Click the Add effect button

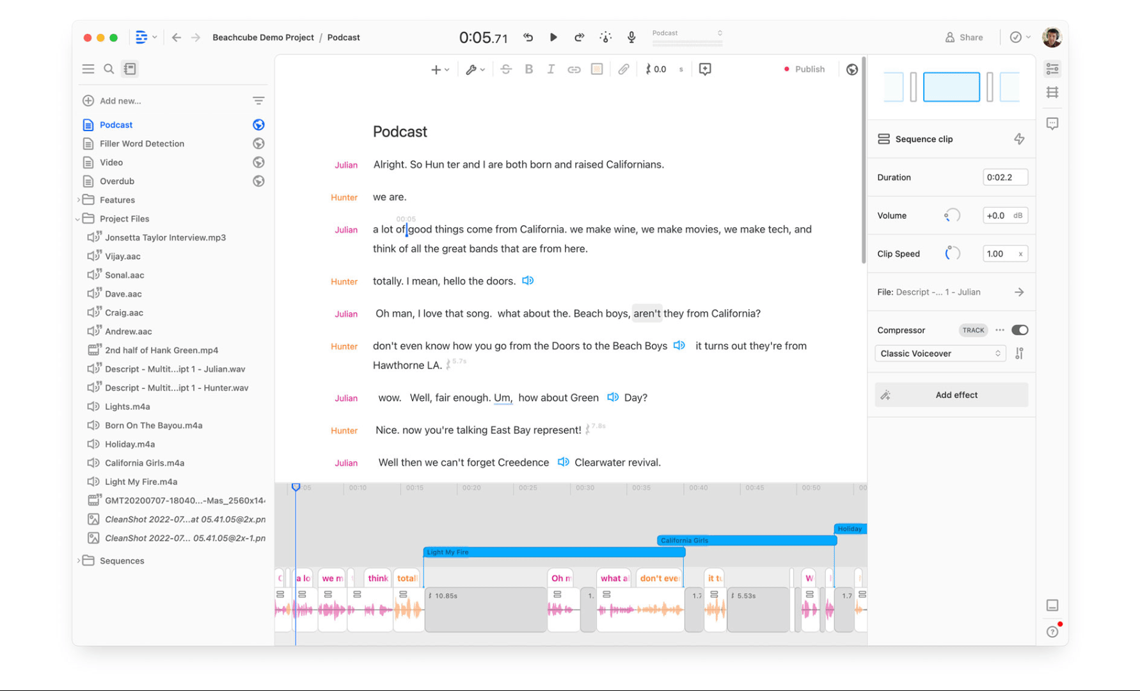(x=951, y=394)
